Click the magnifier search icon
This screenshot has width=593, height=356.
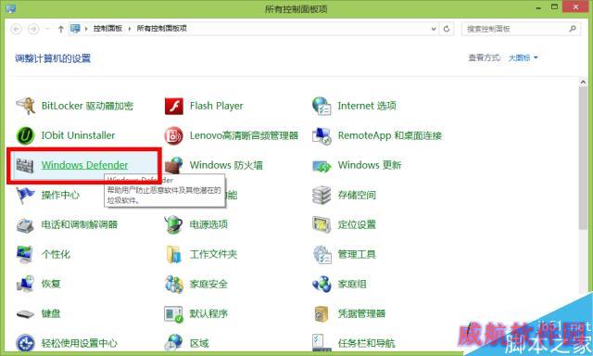coord(573,29)
